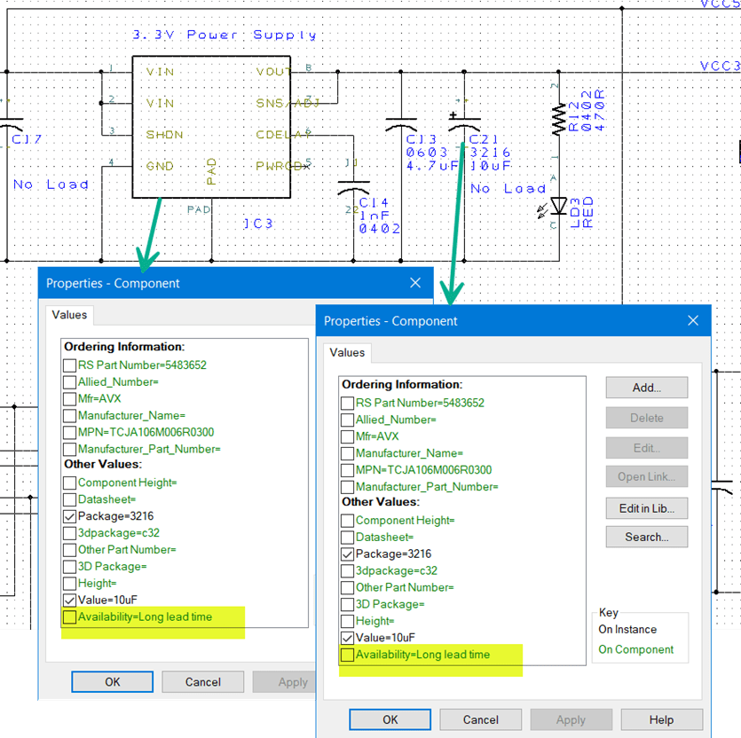Click the VCC3 net label

720,66
